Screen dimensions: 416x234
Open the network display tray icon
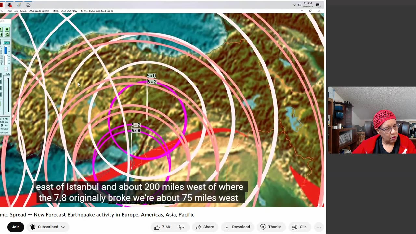299,5
